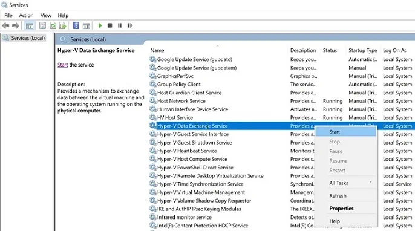Select Intel(R) Content Protection HDCP Service row
Image resolution: width=415 pixels, height=231 pixels.
281,226
